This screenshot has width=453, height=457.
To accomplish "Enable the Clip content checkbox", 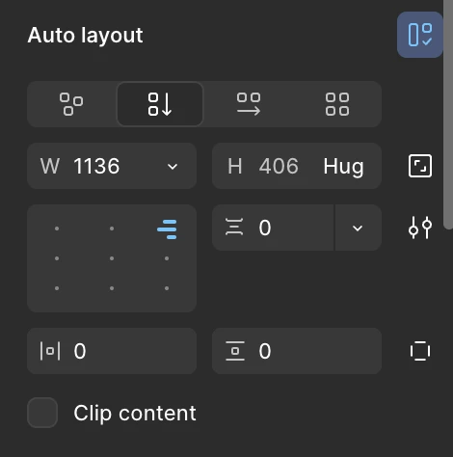I will [42, 413].
